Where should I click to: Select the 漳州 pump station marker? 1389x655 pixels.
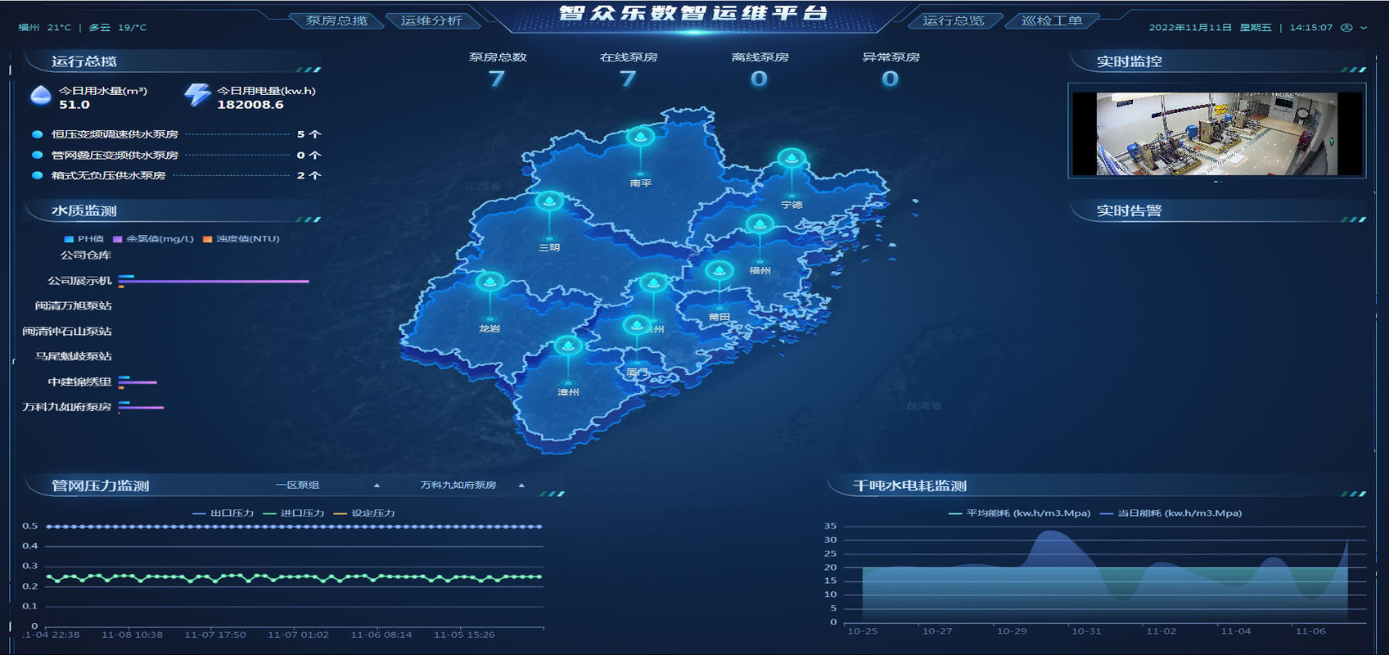point(568,346)
